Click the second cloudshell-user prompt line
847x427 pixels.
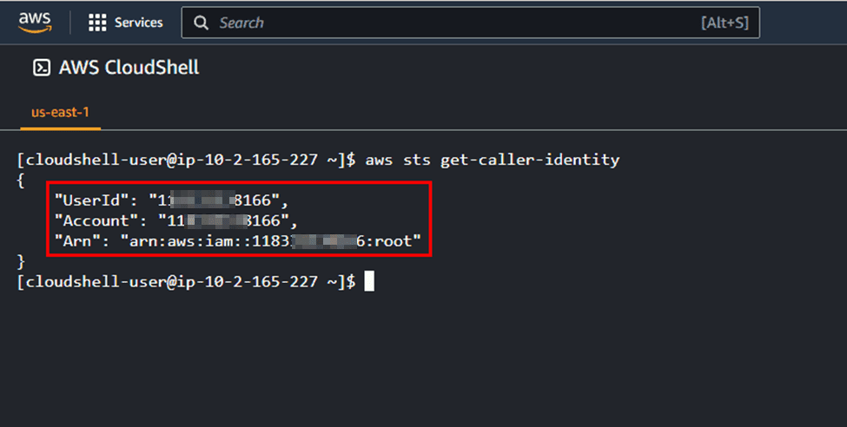coord(187,281)
